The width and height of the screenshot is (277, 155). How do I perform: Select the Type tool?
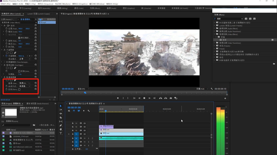click(61, 133)
